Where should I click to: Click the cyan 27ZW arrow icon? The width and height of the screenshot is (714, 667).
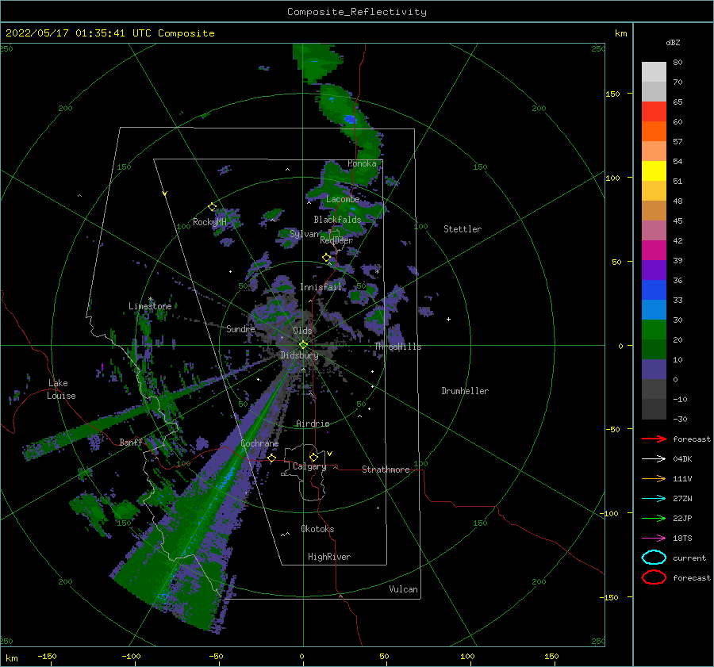tap(654, 499)
